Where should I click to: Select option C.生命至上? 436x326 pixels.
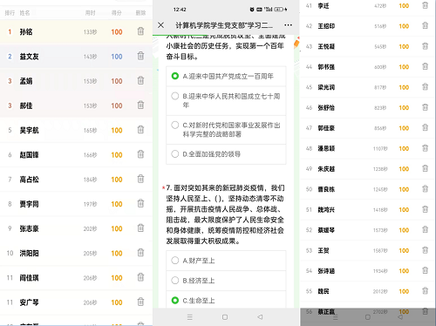click(226, 300)
